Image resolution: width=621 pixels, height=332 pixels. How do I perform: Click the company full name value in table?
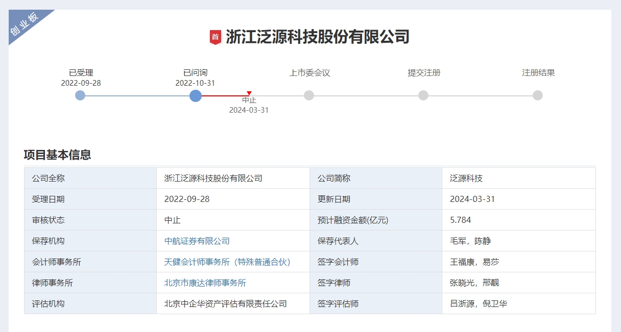click(233, 178)
